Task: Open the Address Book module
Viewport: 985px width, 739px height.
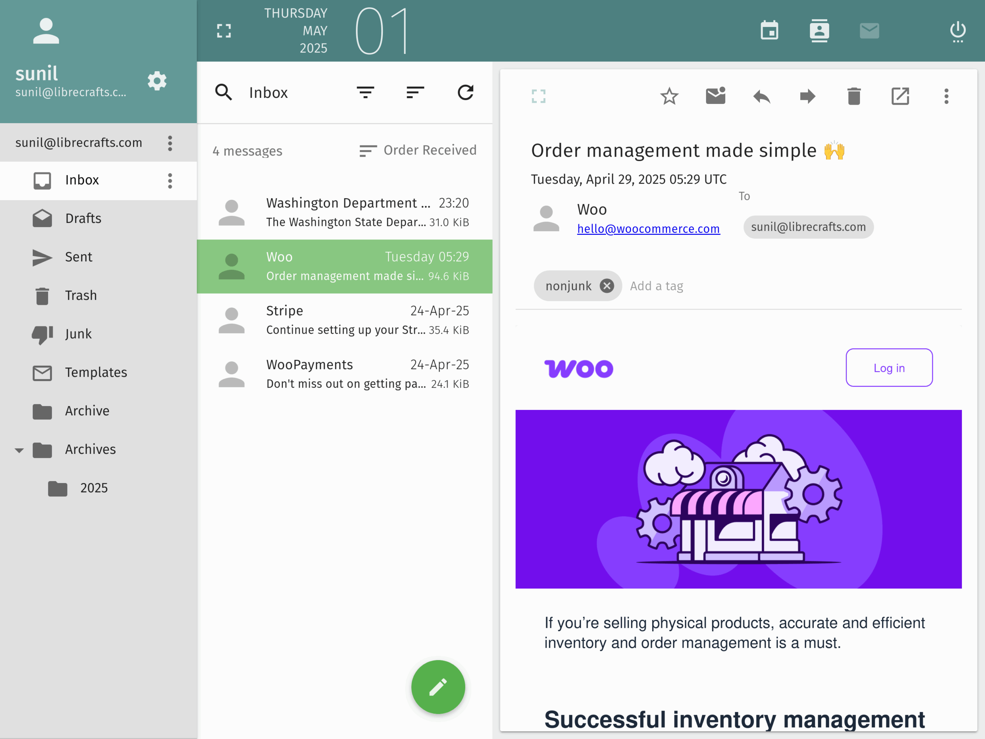Action: [819, 31]
